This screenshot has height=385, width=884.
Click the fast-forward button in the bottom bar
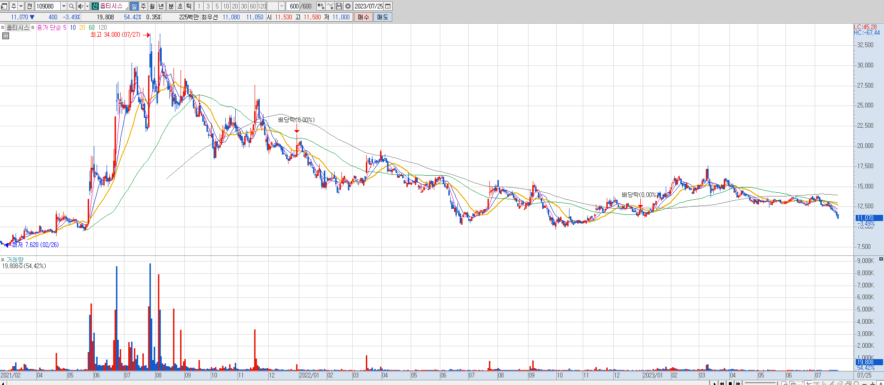pyautogui.click(x=738, y=383)
